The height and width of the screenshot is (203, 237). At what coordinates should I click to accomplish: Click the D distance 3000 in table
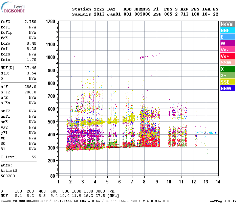100,191
